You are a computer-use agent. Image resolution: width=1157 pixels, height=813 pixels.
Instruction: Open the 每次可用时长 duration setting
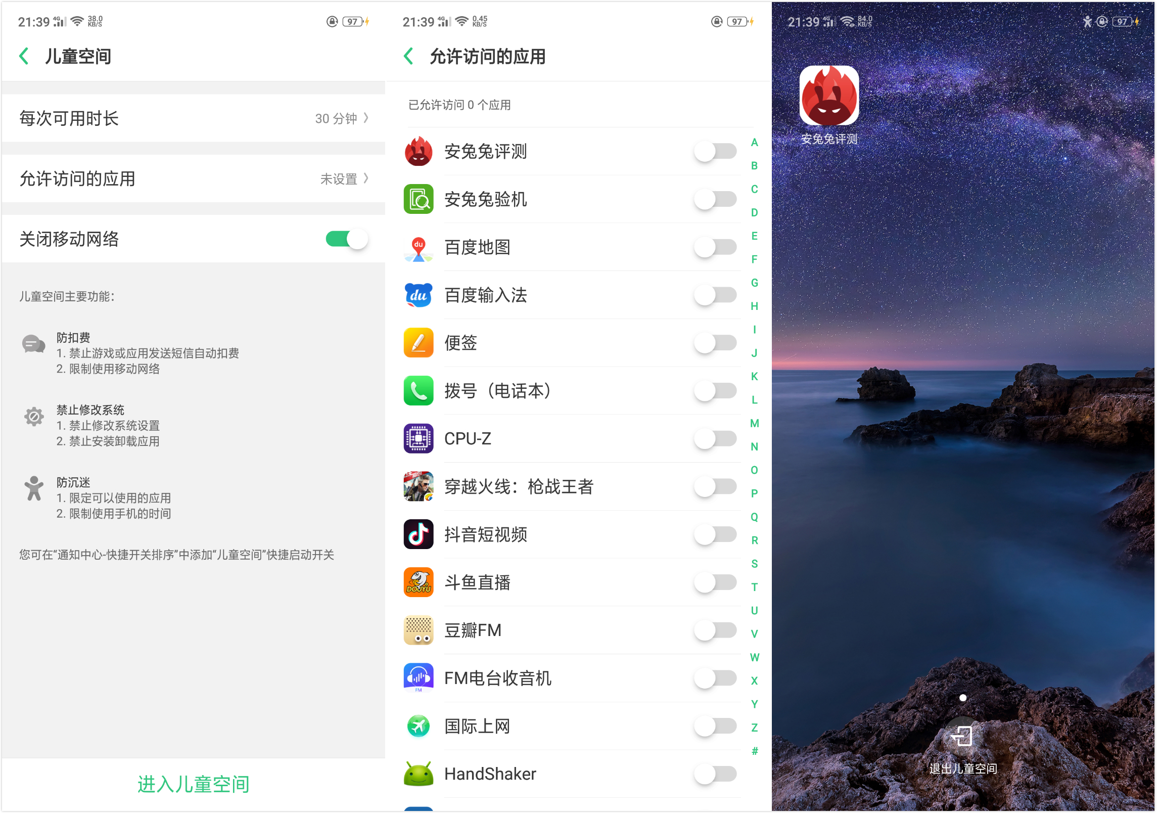pos(194,118)
